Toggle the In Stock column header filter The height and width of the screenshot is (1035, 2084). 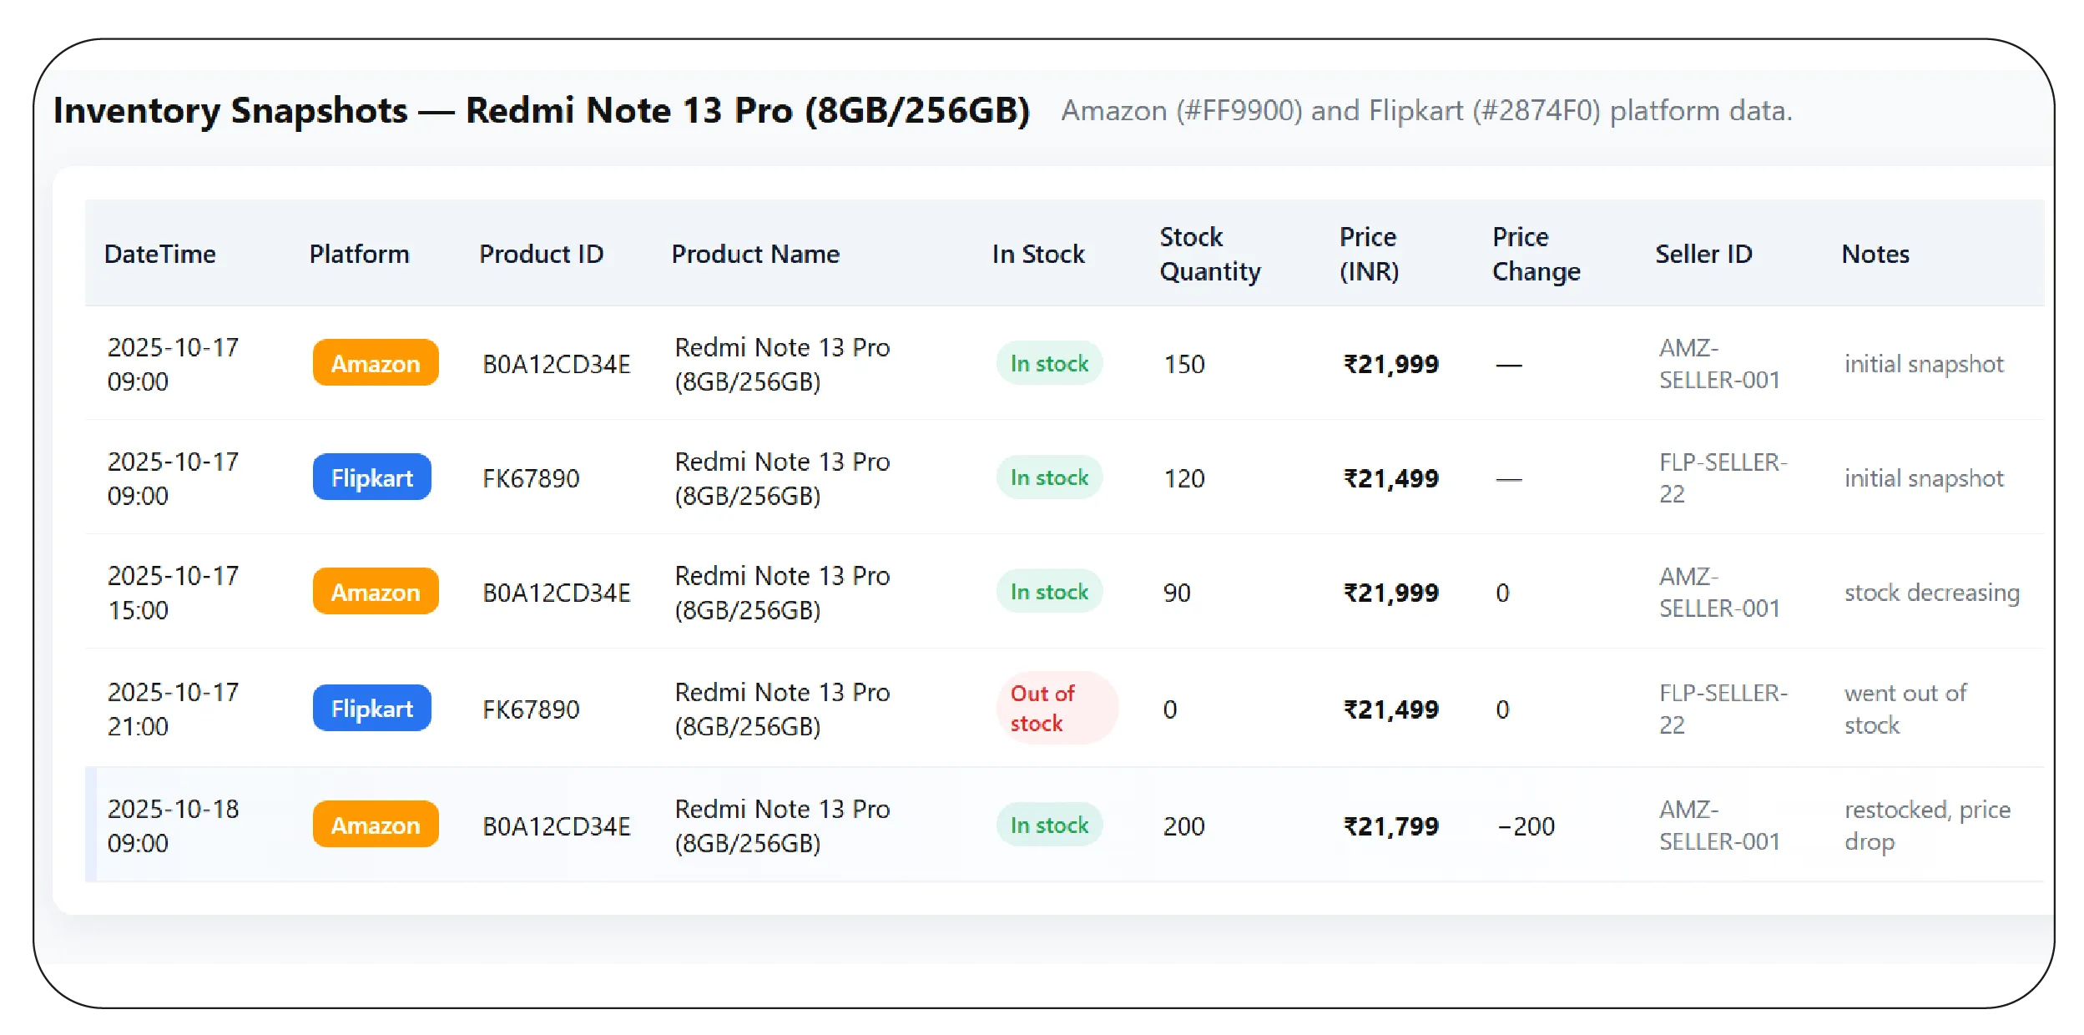(1037, 254)
